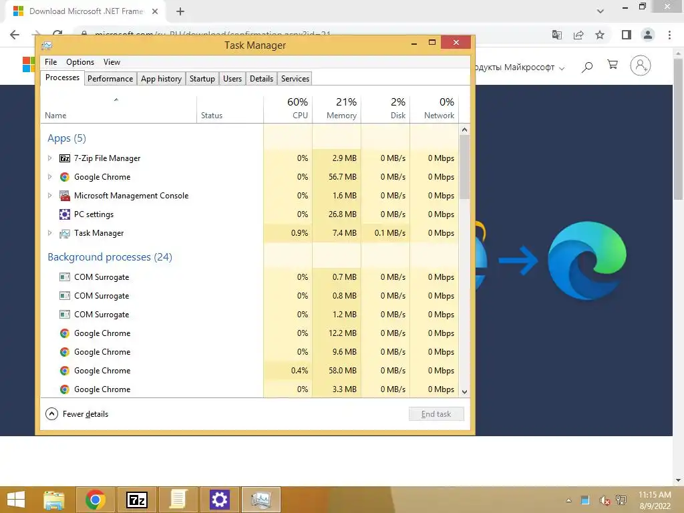Image resolution: width=684 pixels, height=513 pixels.
Task: Click the Microsoft site search magnifier icon
Action: [587, 67]
